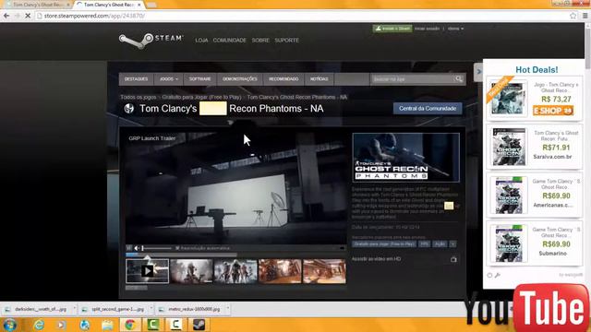Screen dimensions: 591x332
Task: Click the plus button to add tags
Action: (x=452, y=243)
